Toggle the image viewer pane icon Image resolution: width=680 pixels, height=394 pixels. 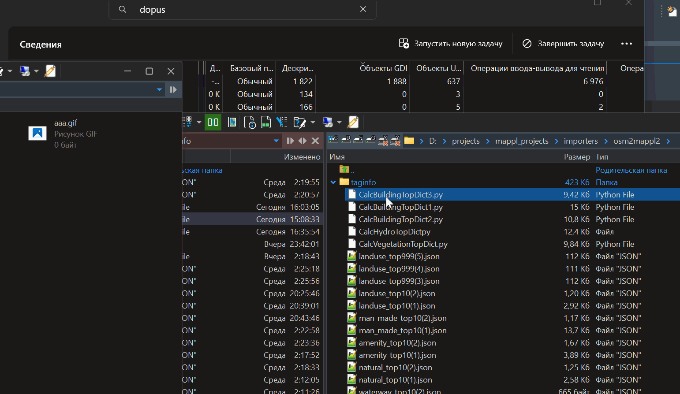click(x=232, y=122)
